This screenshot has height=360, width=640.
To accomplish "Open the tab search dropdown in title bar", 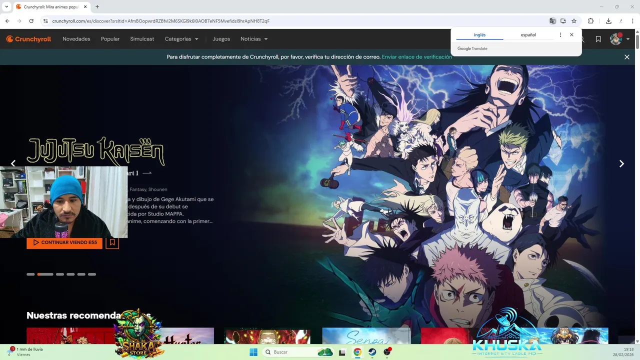I will pos(6,6).
